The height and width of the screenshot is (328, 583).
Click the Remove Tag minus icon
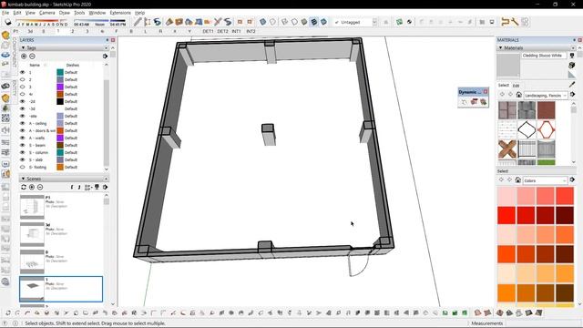coord(33,56)
